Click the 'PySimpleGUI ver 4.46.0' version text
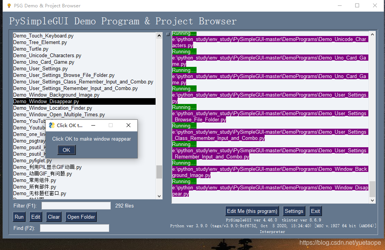The width and height of the screenshot is (385, 250). click(x=252, y=220)
